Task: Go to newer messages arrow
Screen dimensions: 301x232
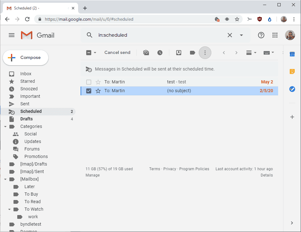Action: coord(224,53)
